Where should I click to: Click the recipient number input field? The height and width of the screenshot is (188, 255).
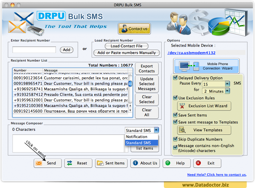pos(34,50)
